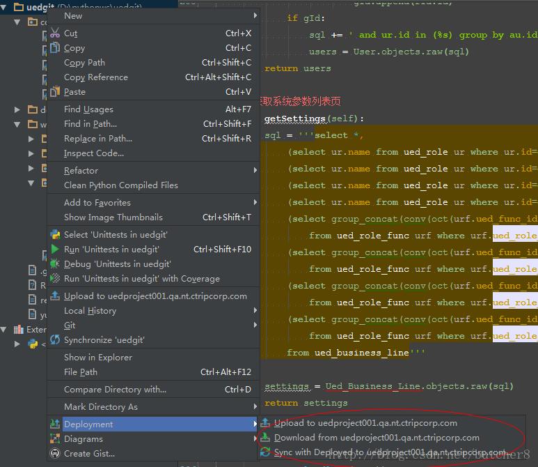The image size is (538, 467).
Task: Open the New submenu
Action: pos(73,16)
